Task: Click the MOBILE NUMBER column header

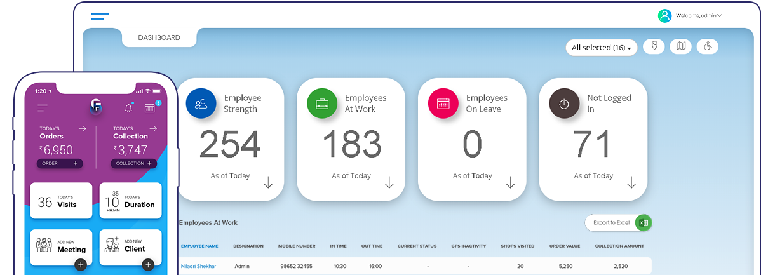Action: point(297,246)
